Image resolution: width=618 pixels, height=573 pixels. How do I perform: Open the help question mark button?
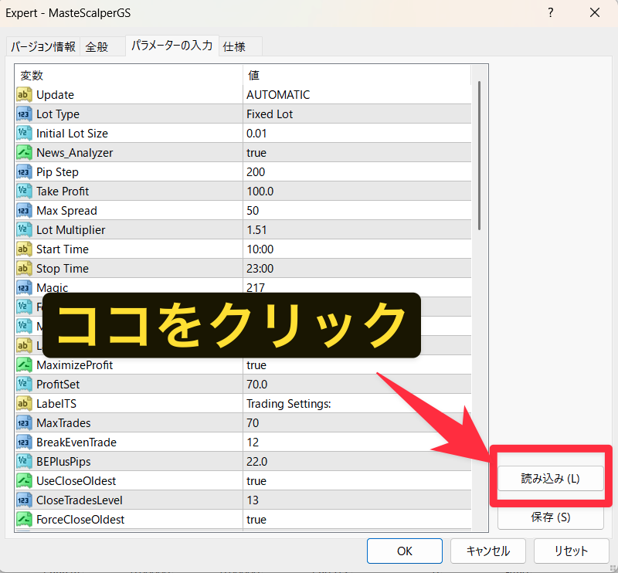(x=551, y=12)
